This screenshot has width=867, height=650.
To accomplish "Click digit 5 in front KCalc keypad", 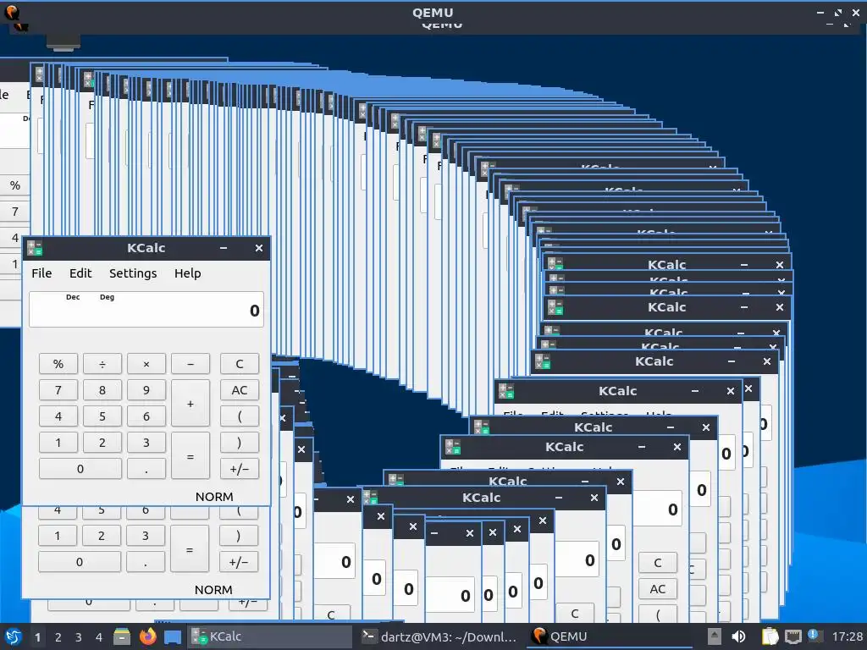I will click(102, 416).
